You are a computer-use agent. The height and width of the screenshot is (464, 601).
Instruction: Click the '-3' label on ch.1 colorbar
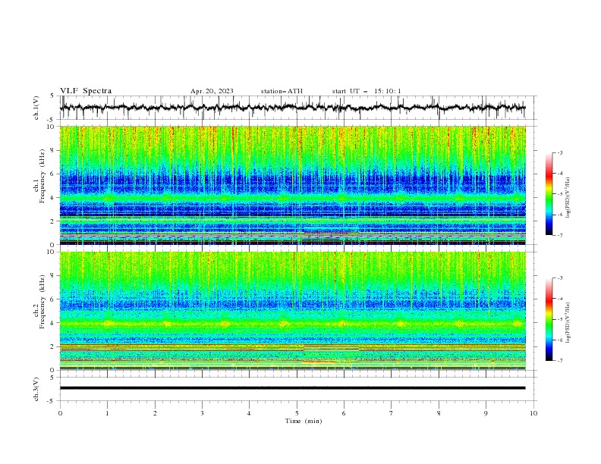pyautogui.click(x=559, y=152)
